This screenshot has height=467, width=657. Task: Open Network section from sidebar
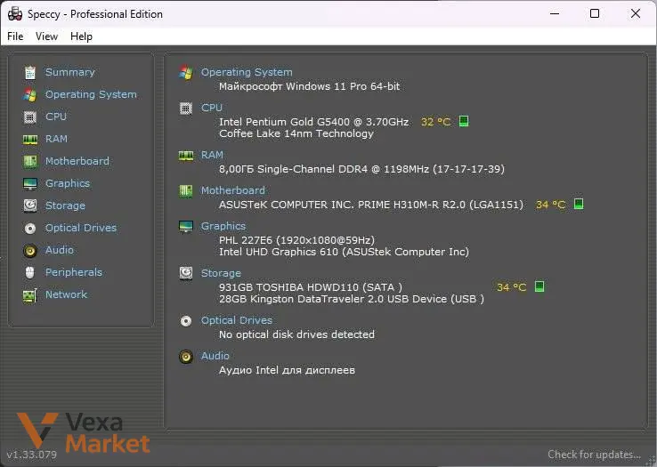pos(66,294)
